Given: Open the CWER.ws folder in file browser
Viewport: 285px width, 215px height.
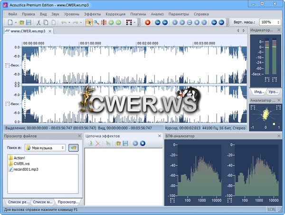Looking at the screenshot, I should click(21, 163).
